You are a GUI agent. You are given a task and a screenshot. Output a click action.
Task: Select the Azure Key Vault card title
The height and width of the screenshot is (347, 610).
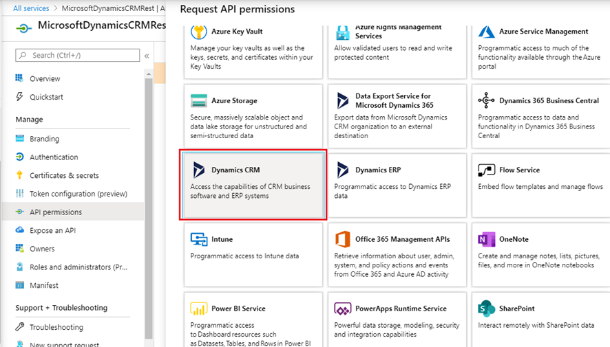pos(237,32)
